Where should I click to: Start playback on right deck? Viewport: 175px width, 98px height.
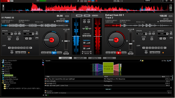coord(118,53)
